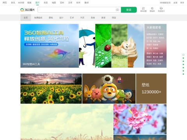Click the 头像 popular search link
This screenshot has width=187, height=140.
tap(161, 53)
